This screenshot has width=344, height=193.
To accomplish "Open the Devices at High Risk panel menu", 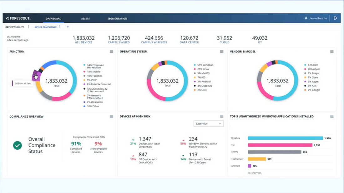I will (221, 116).
